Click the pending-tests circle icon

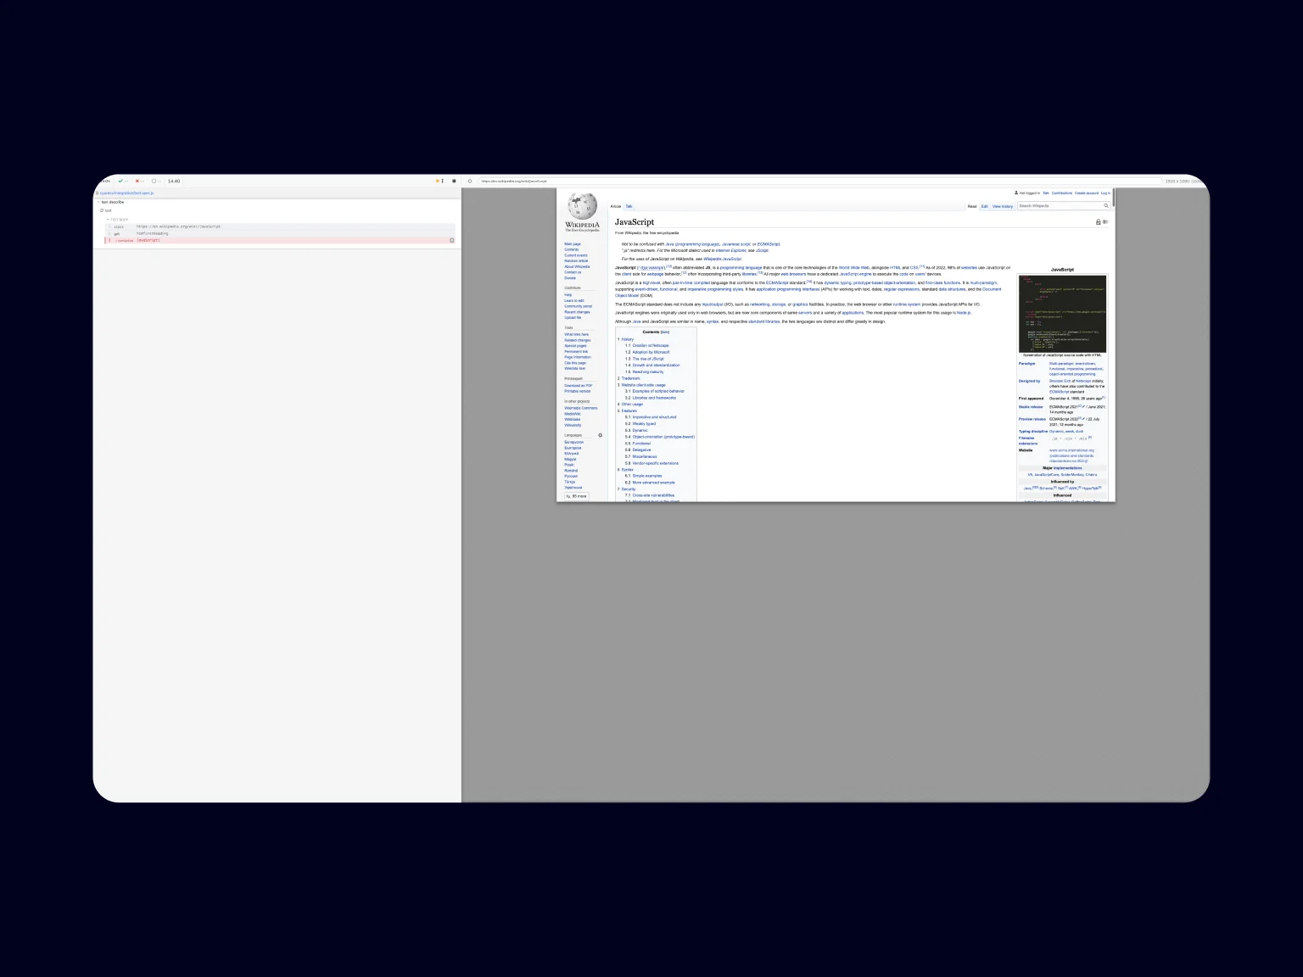(x=154, y=181)
